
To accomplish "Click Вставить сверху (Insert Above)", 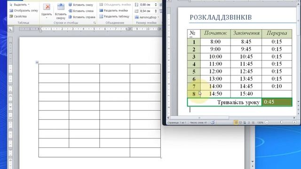I will 61,11.
